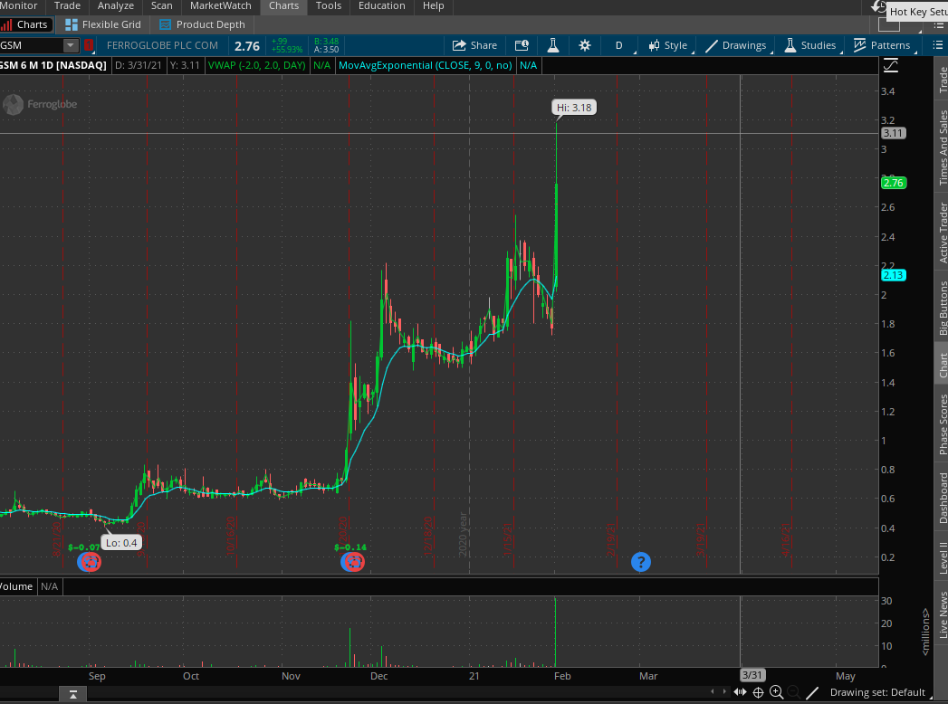Screen dimensions: 948x704
Task: Click the red symbol link color box
Action: point(89,45)
